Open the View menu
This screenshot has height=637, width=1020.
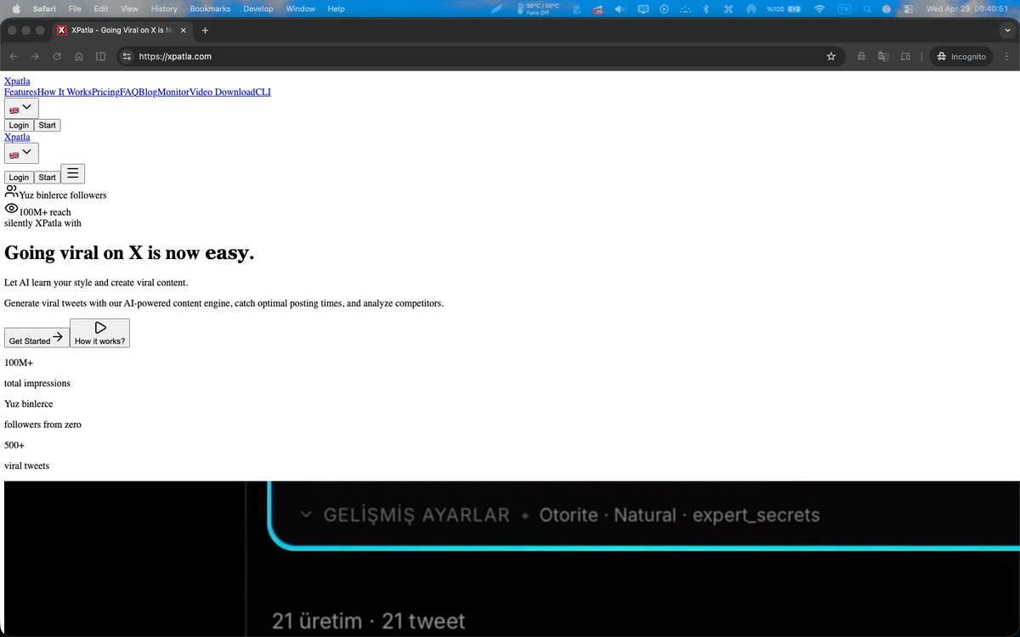(129, 8)
